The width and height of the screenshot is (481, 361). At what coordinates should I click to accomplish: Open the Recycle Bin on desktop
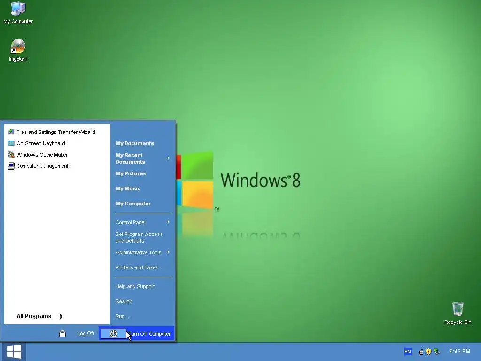click(x=458, y=313)
